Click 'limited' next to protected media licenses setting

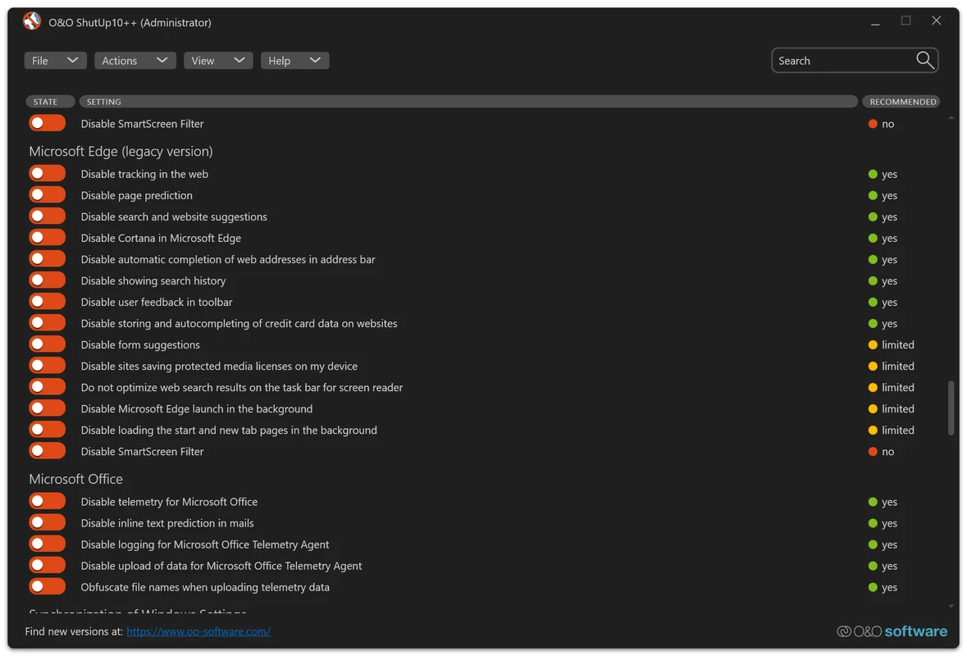(898, 367)
